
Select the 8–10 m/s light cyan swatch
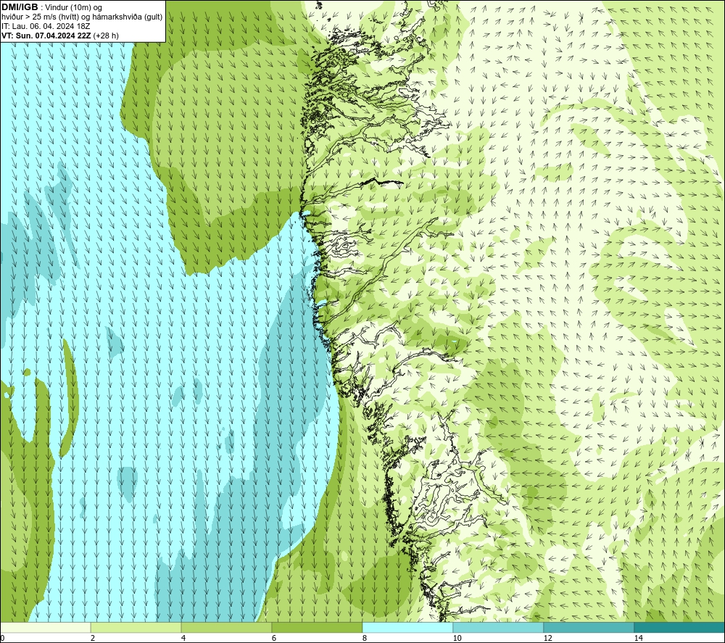pyautogui.click(x=407, y=627)
